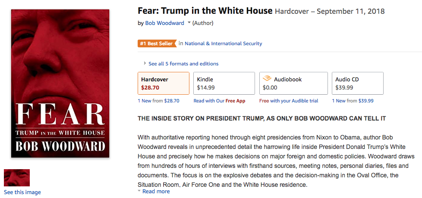Click Free with your Audible trial link

coord(289,101)
